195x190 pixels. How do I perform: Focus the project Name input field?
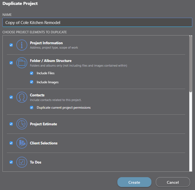click(97, 22)
